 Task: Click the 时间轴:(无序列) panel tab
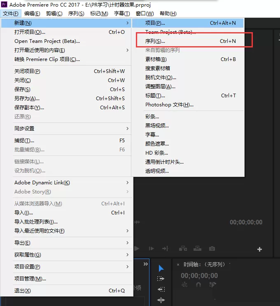click(204, 264)
